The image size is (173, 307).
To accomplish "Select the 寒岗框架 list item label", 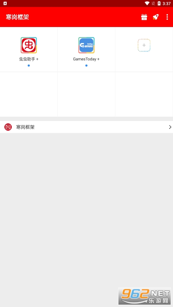I will pos(25,127).
